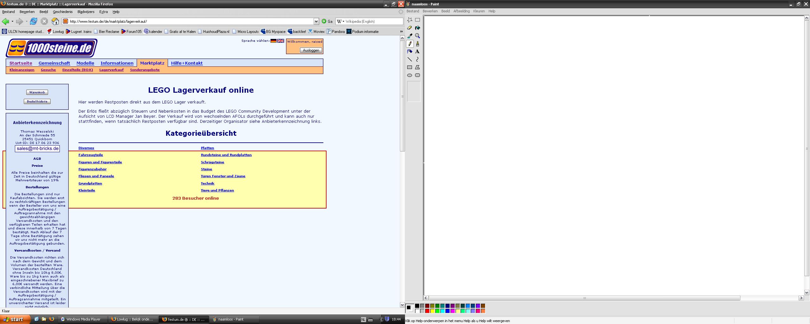Open Firefox Bladwijzers menu
This screenshot has height=324, width=810.
click(86, 12)
